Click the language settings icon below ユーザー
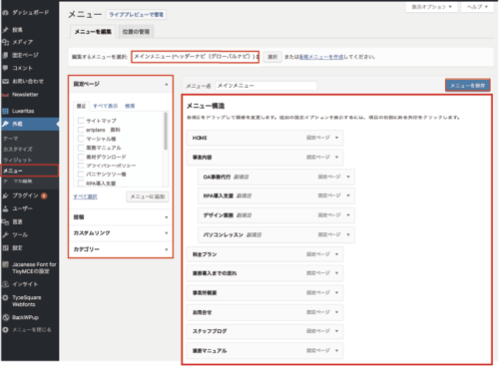This screenshot has width=499, height=370. coord(5,222)
